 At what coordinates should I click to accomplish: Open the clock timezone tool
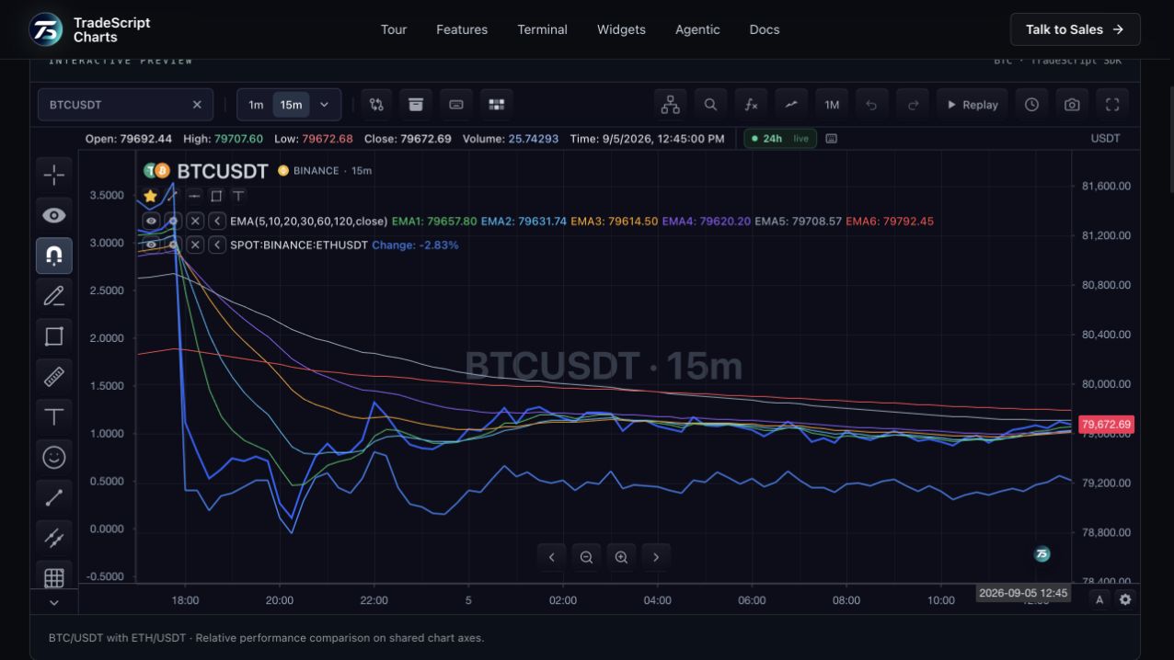pyautogui.click(x=1032, y=105)
